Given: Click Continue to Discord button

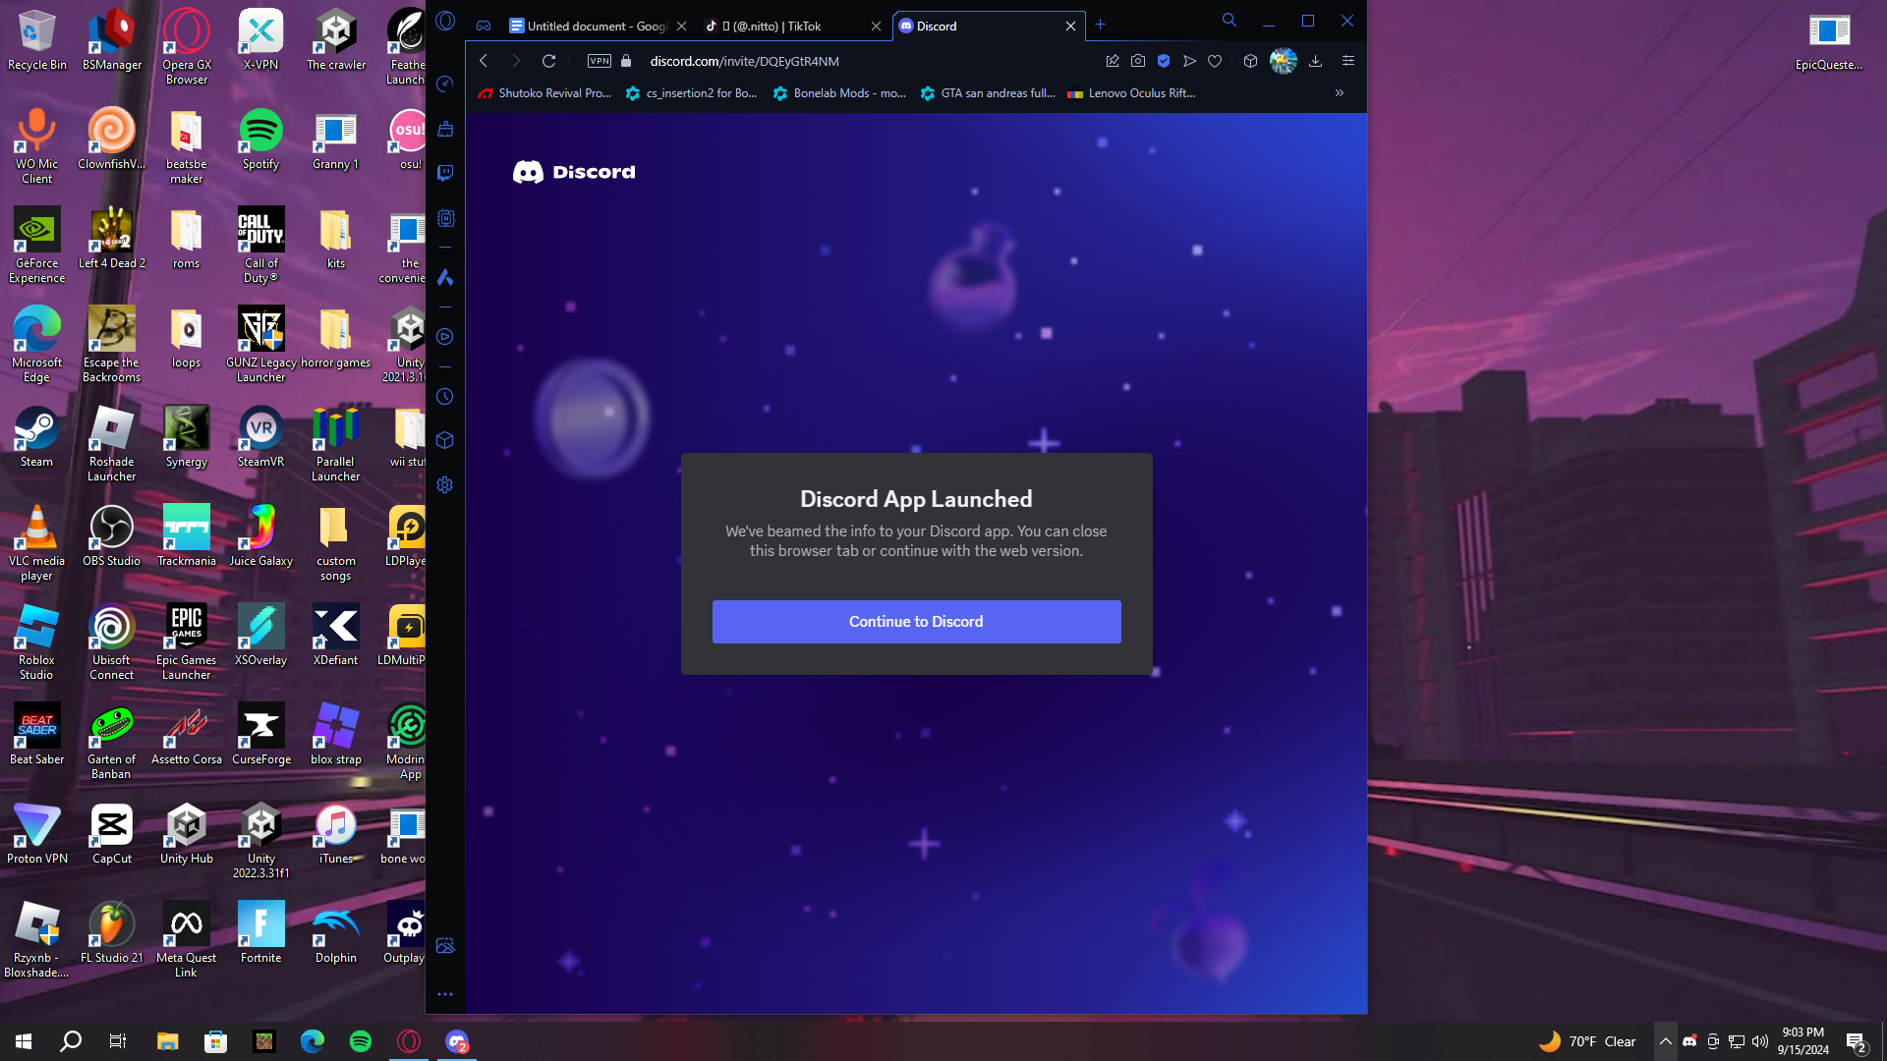Looking at the screenshot, I should click(916, 622).
